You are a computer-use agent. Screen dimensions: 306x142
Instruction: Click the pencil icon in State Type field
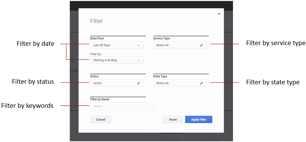point(201,83)
